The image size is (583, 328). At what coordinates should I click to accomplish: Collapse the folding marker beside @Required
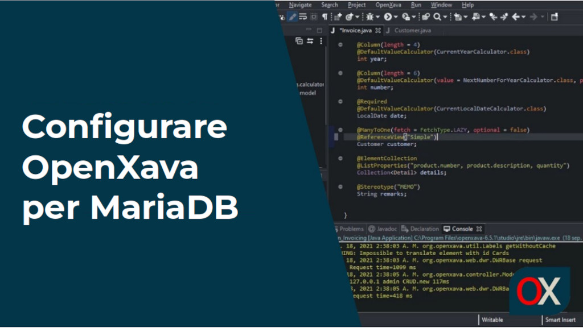(x=340, y=101)
